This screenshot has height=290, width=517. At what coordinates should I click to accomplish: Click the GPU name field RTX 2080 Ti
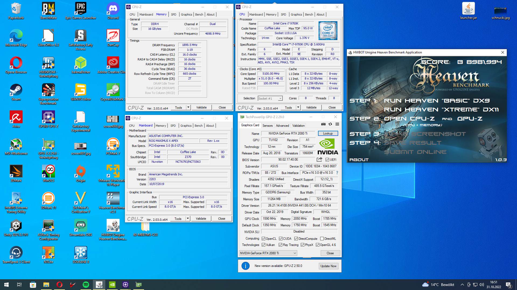pos(288,133)
